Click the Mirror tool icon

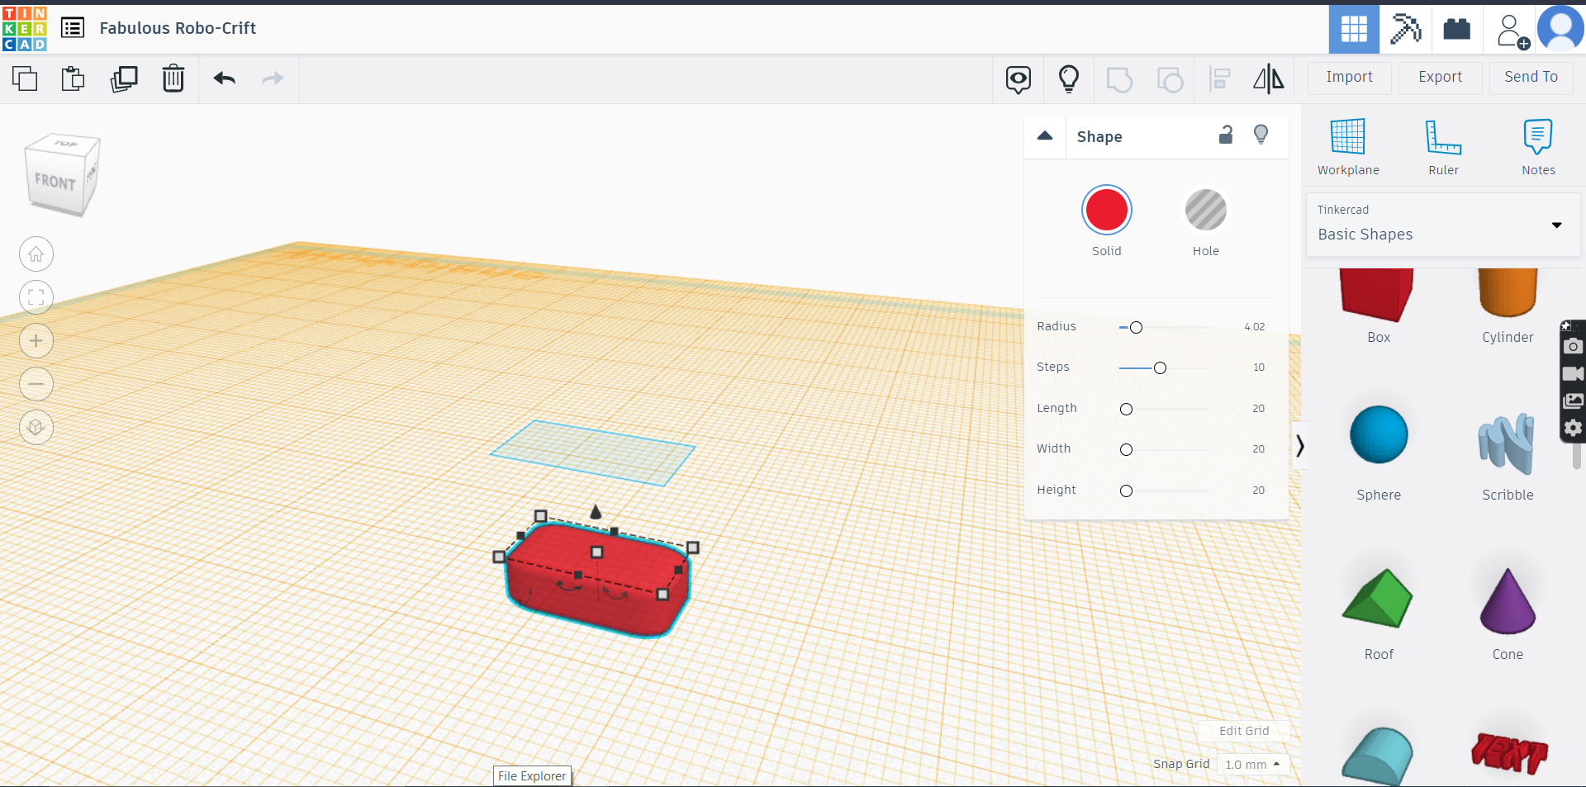tap(1269, 79)
